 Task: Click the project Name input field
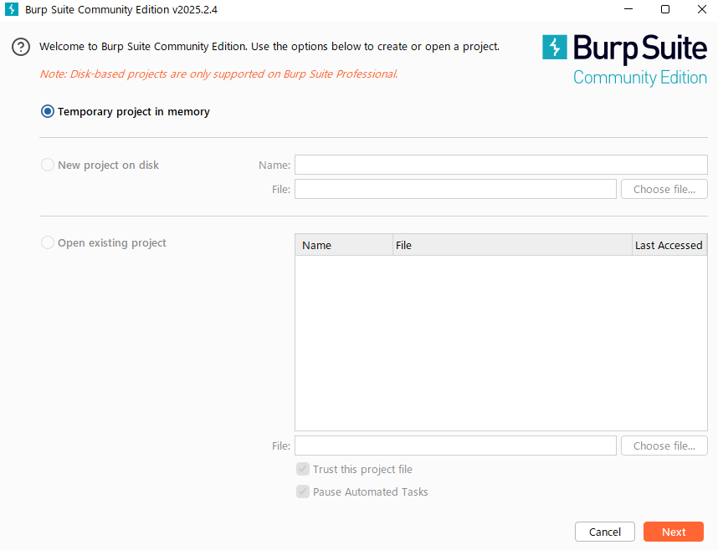pos(501,165)
